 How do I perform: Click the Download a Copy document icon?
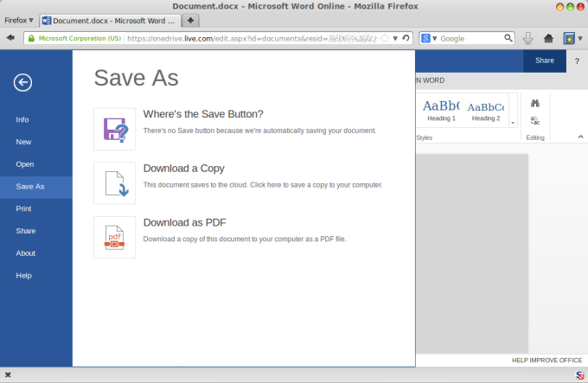pyautogui.click(x=115, y=183)
